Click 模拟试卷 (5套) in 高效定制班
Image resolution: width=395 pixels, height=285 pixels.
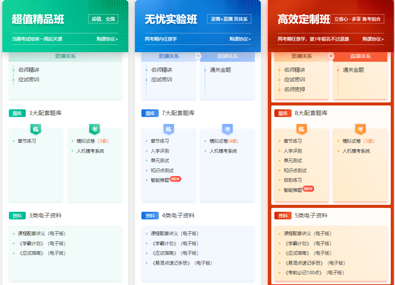tap(358, 141)
